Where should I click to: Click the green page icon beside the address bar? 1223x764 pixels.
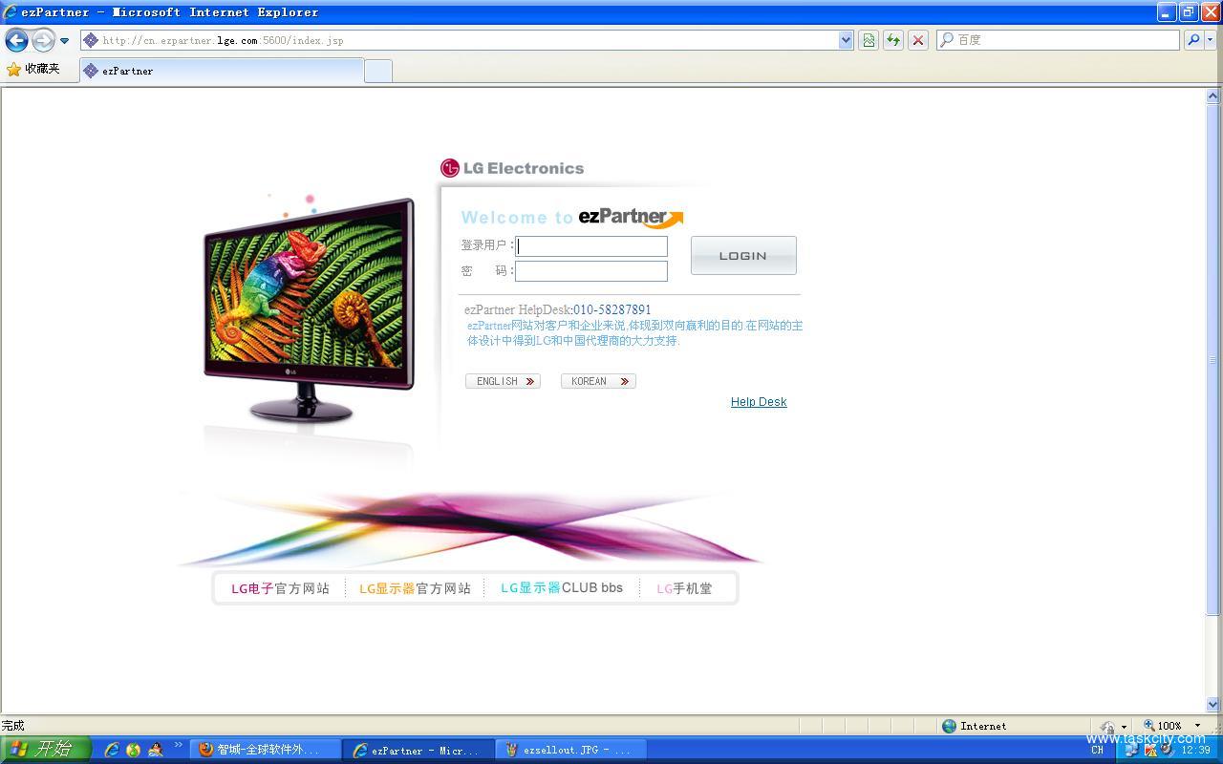click(869, 39)
